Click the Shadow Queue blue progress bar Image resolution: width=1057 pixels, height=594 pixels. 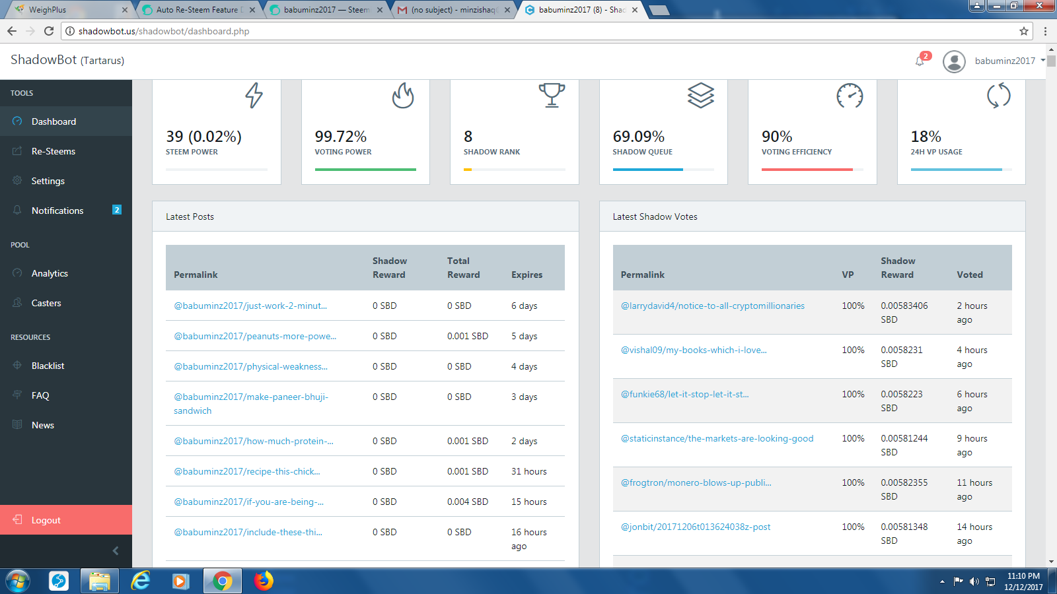[x=647, y=170]
